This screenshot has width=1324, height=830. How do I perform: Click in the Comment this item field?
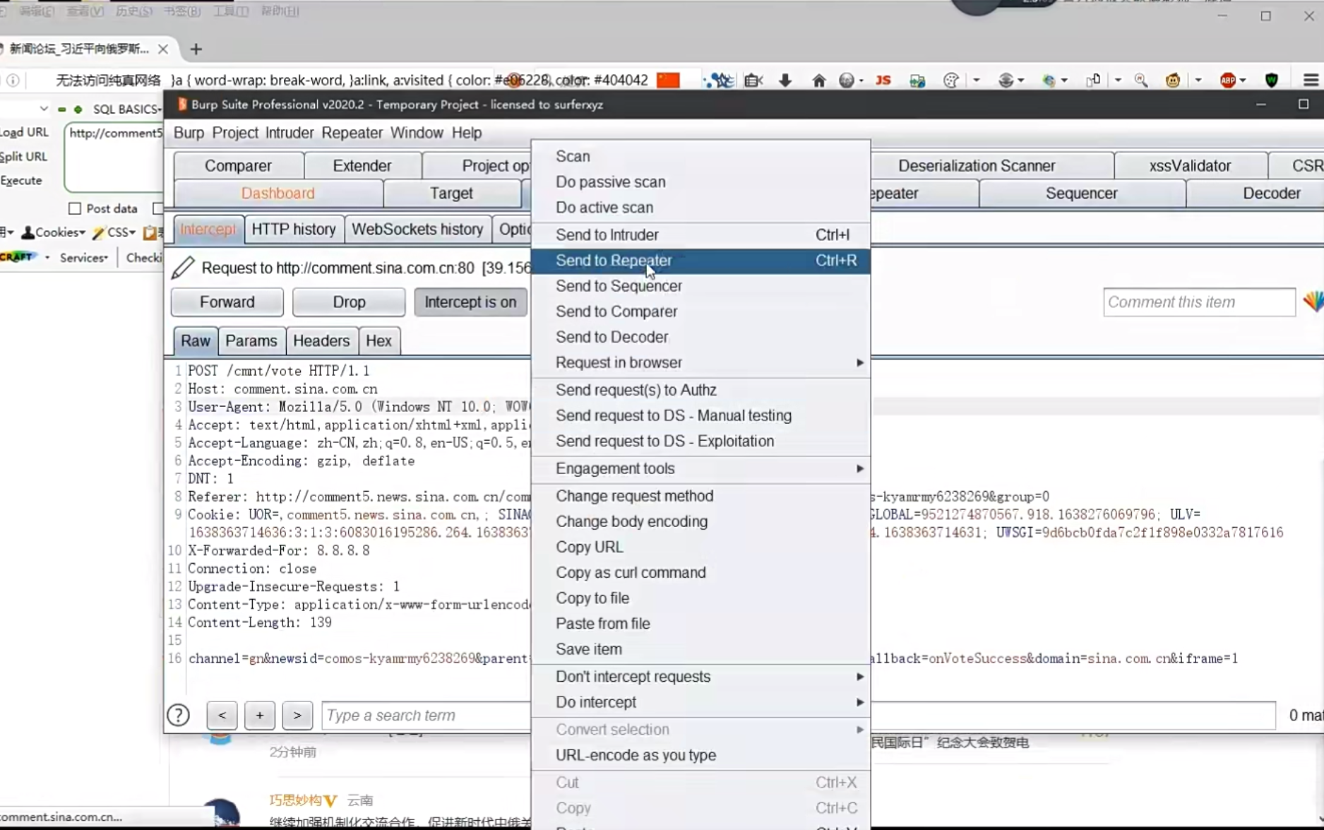coord(1199,302)
